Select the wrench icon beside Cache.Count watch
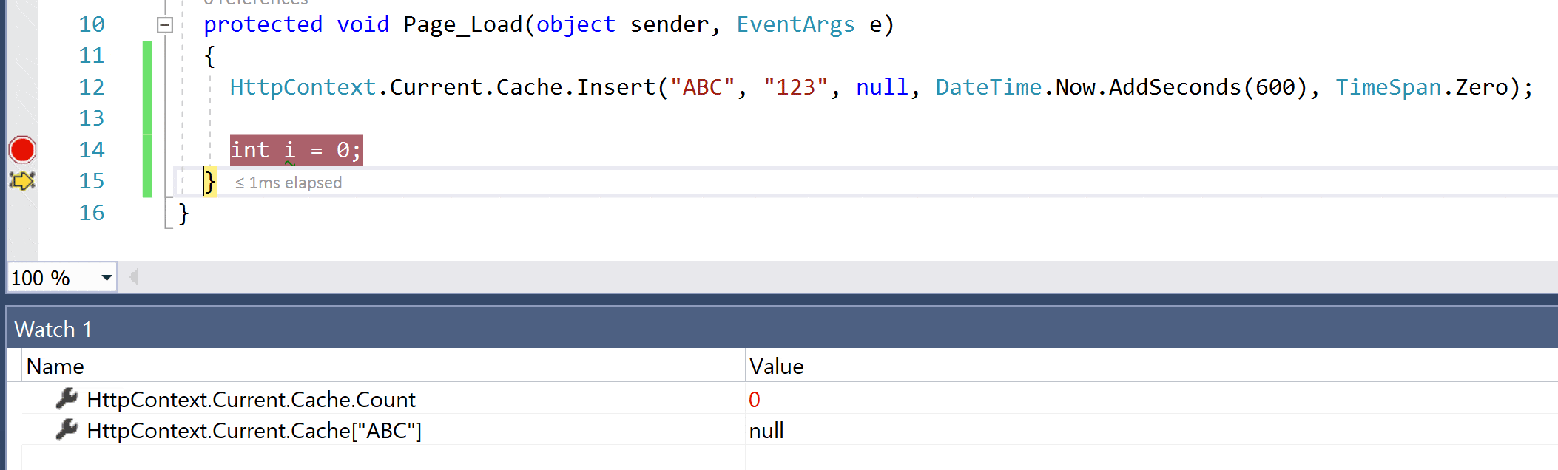 pyautogui.click(x=67, y=399)
